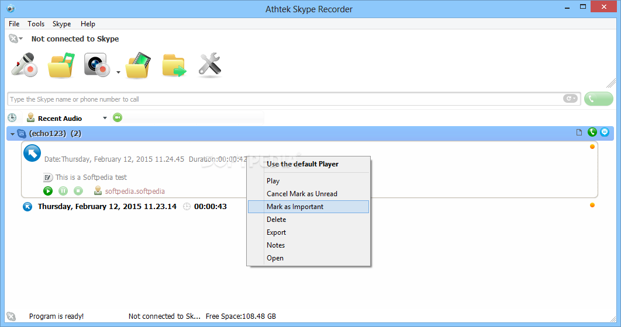
Task: Click the microphone record audio toolbar icon
Action: click(x=25, y=64)
